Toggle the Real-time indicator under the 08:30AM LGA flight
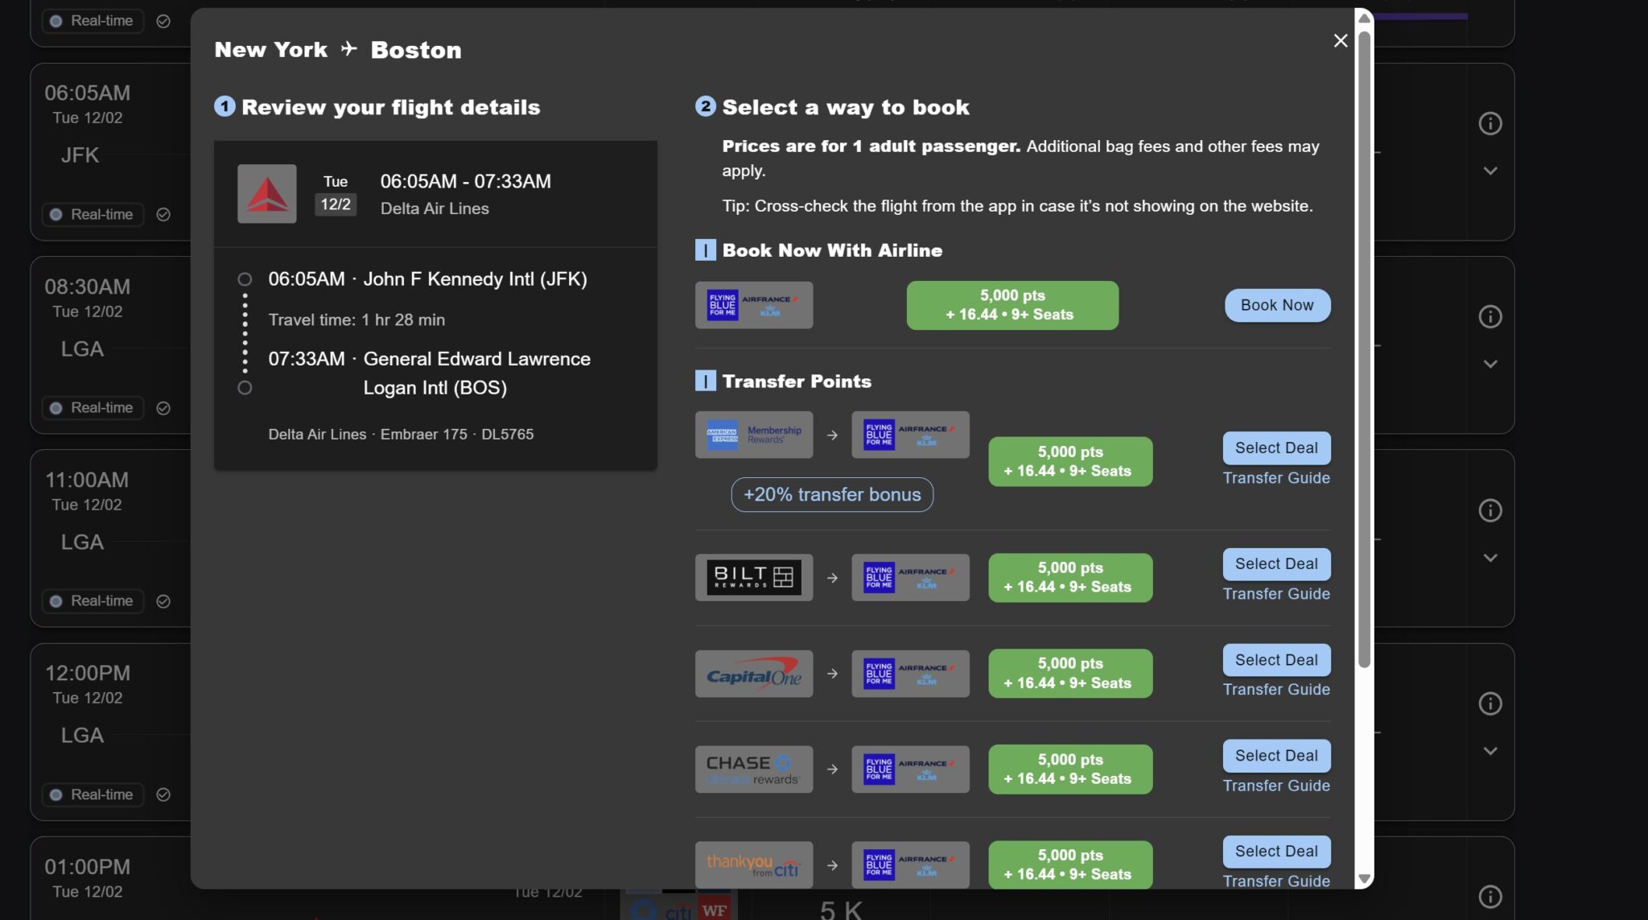The image size is (1648, 920). click(92, 408)
